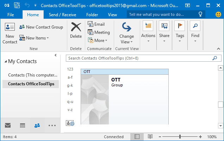
Task: Open the Customize Quick Access Toolbar dropdown
Action: coord(35,6)
